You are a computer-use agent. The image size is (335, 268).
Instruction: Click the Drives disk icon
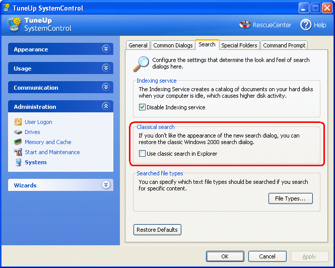coord(18,132)
